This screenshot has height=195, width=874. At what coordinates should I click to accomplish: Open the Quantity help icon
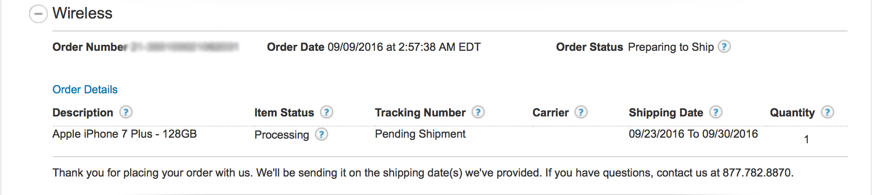point(828,112)
